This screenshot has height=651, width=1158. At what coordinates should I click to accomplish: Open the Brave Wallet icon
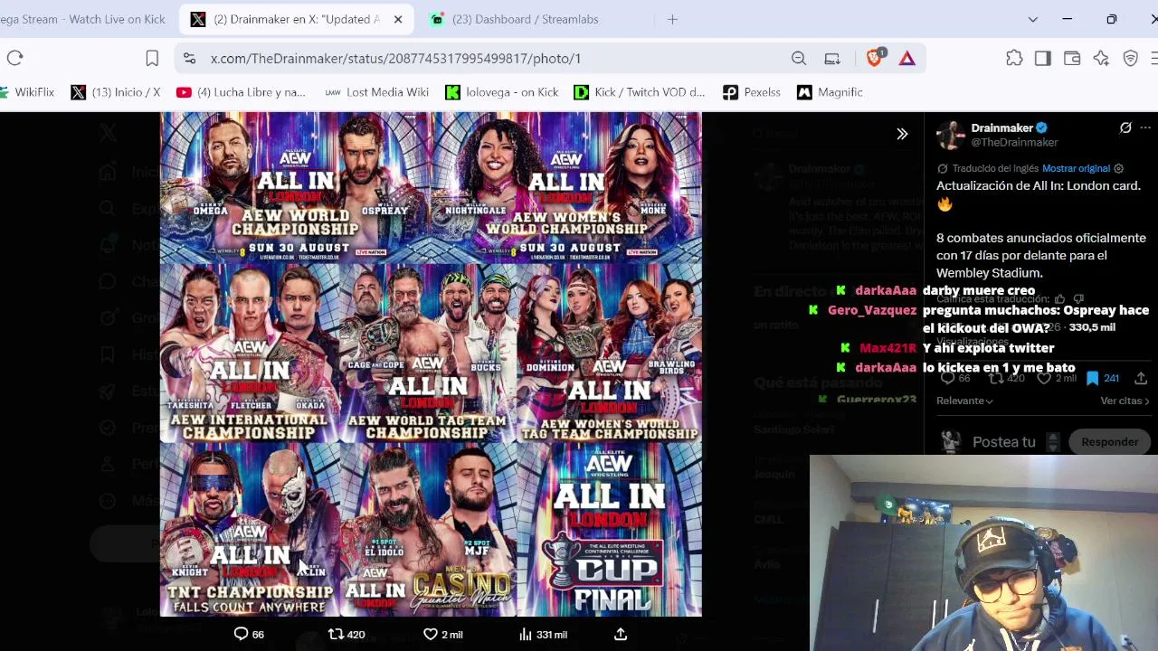1072,58
